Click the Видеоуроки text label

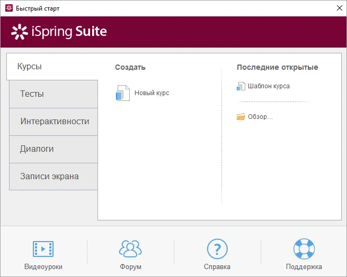(x=43, y=267)
